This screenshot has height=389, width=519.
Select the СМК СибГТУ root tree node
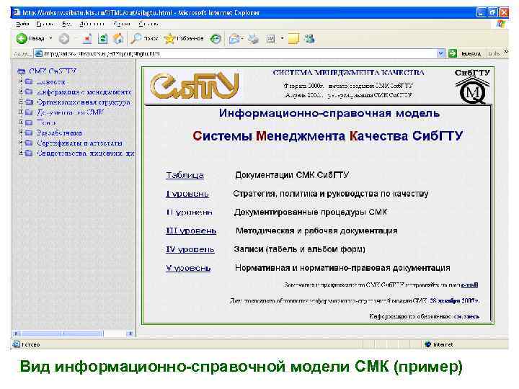click(x=53, y=71)
